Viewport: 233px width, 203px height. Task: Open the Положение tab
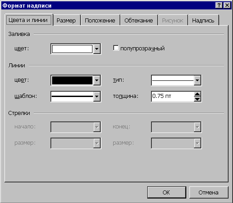100,20
